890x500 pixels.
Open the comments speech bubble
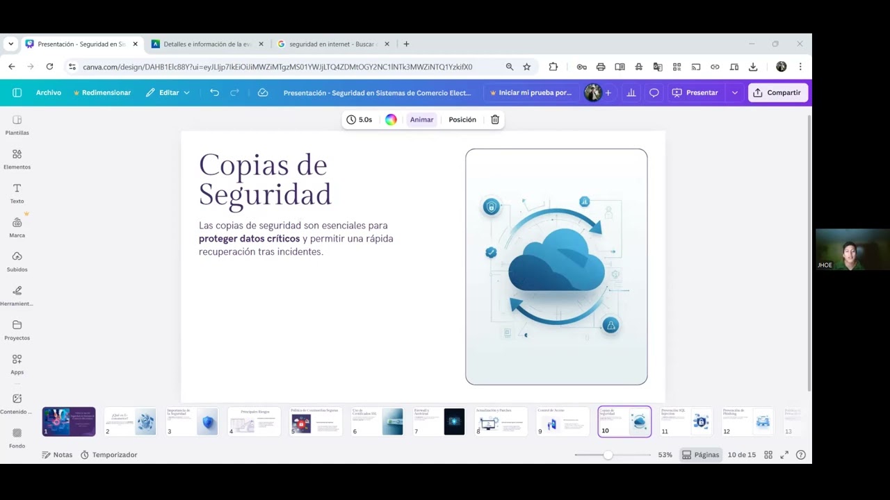(654, 92)
